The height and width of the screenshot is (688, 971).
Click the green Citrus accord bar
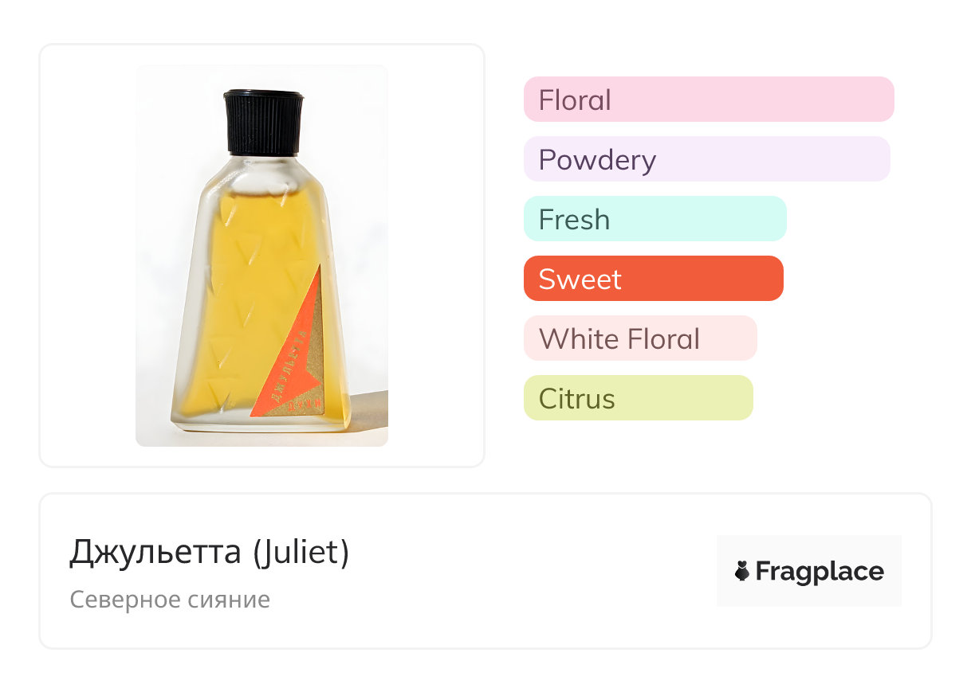click(x=638, y=398)
